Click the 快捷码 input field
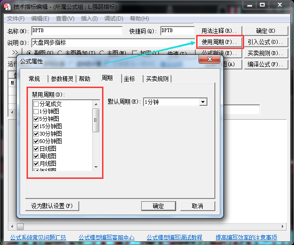The image size is (294, 245). coord(178,31)
